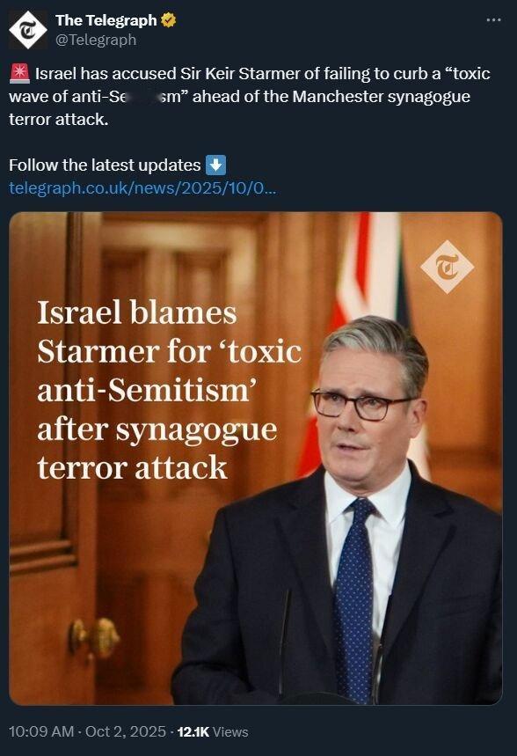Open the telegraph.co.uk news link
The height and width of the screenshot is (756, 517).
click(x=142, y=187)
